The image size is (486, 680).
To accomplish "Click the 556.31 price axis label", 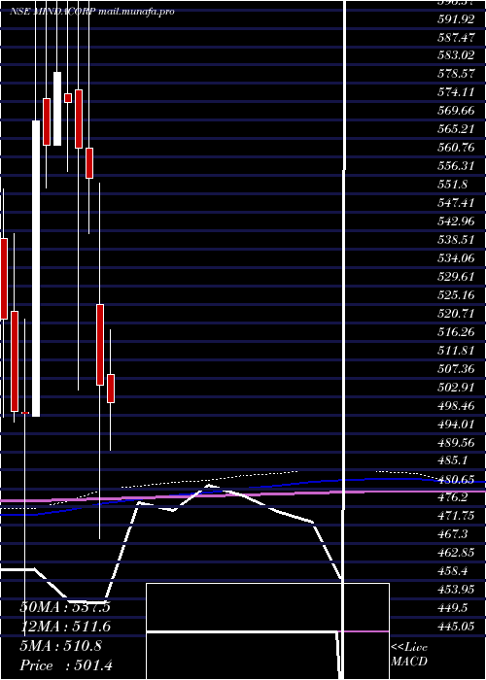I will coord(456,166).
